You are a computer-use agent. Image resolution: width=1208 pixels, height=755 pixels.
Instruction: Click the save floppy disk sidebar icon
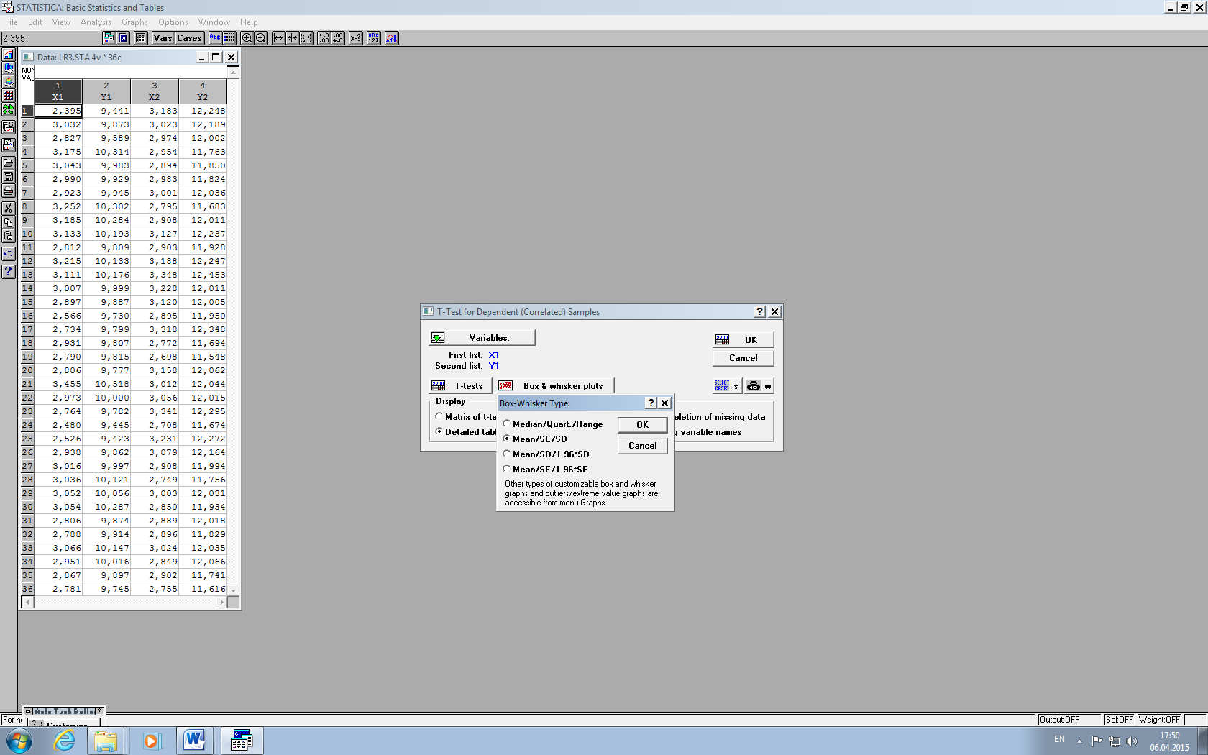(8, 177)
